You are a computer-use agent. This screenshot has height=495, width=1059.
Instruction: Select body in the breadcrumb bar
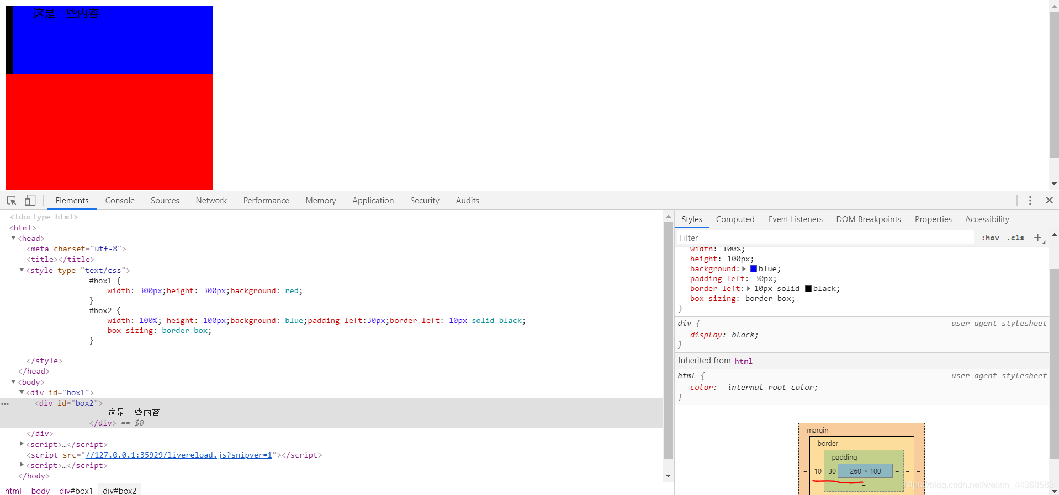pos(40,491)
